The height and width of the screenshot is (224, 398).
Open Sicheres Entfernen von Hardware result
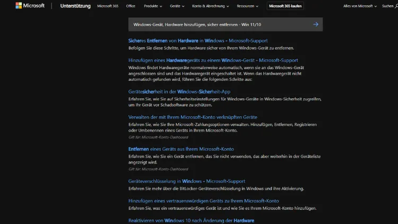(198, 41)
